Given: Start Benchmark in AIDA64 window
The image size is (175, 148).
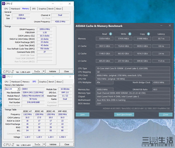Looking at the screenshot, I should tap(124, 114).
